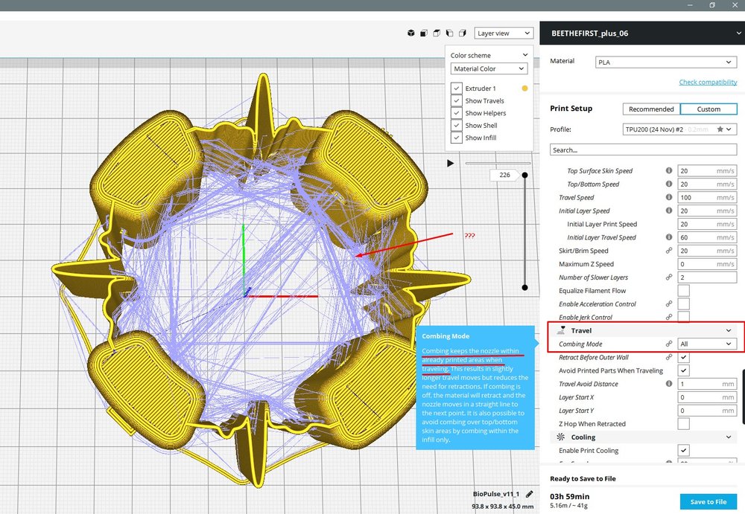The height and width of the screenshot is (514, 745).
Task: Open the Profile TPU200 dropdown
Action: point(679,129)
